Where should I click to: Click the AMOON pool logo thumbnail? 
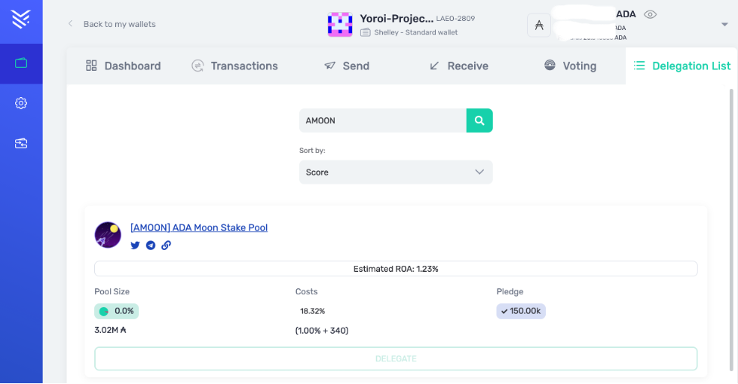point(108,235)
